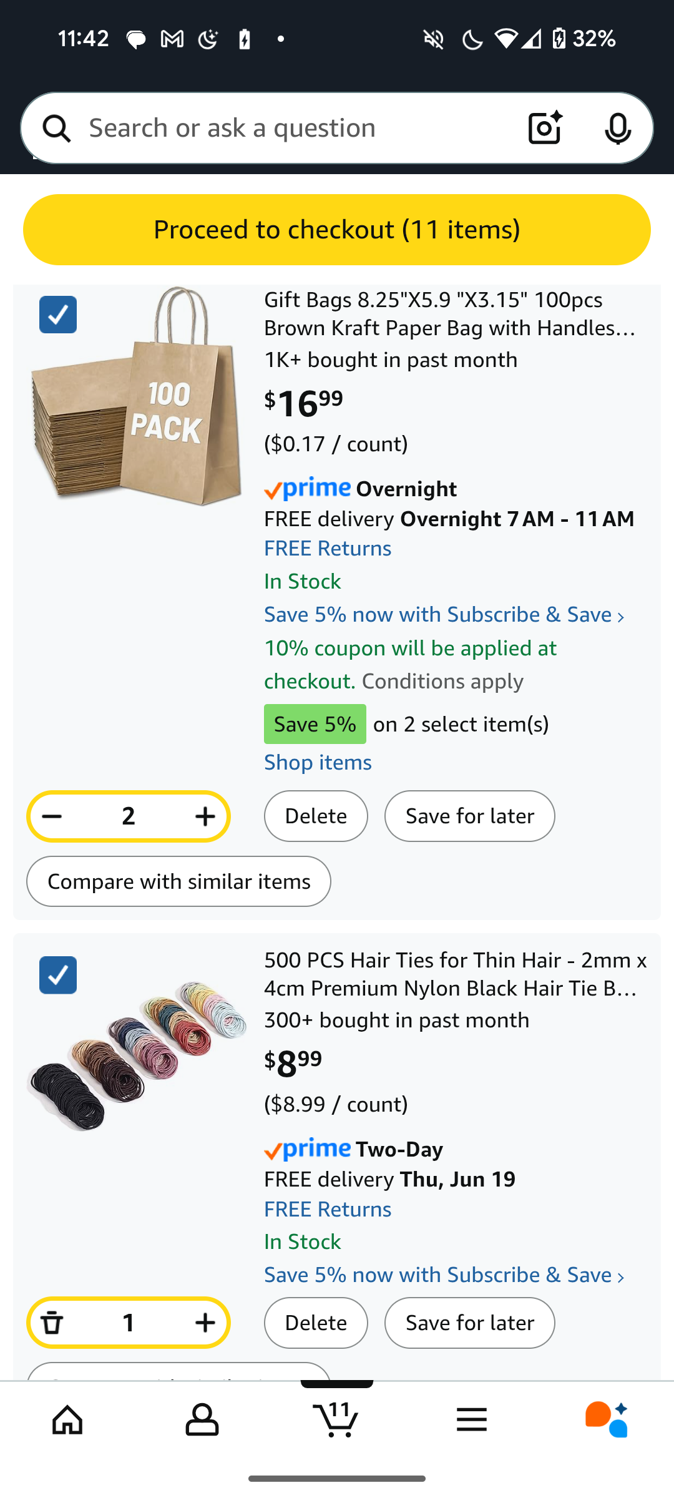The height and width of the screenshot is (1498, 674).
Task: Open the account profile tab
Action: (x=202, y=1420)
